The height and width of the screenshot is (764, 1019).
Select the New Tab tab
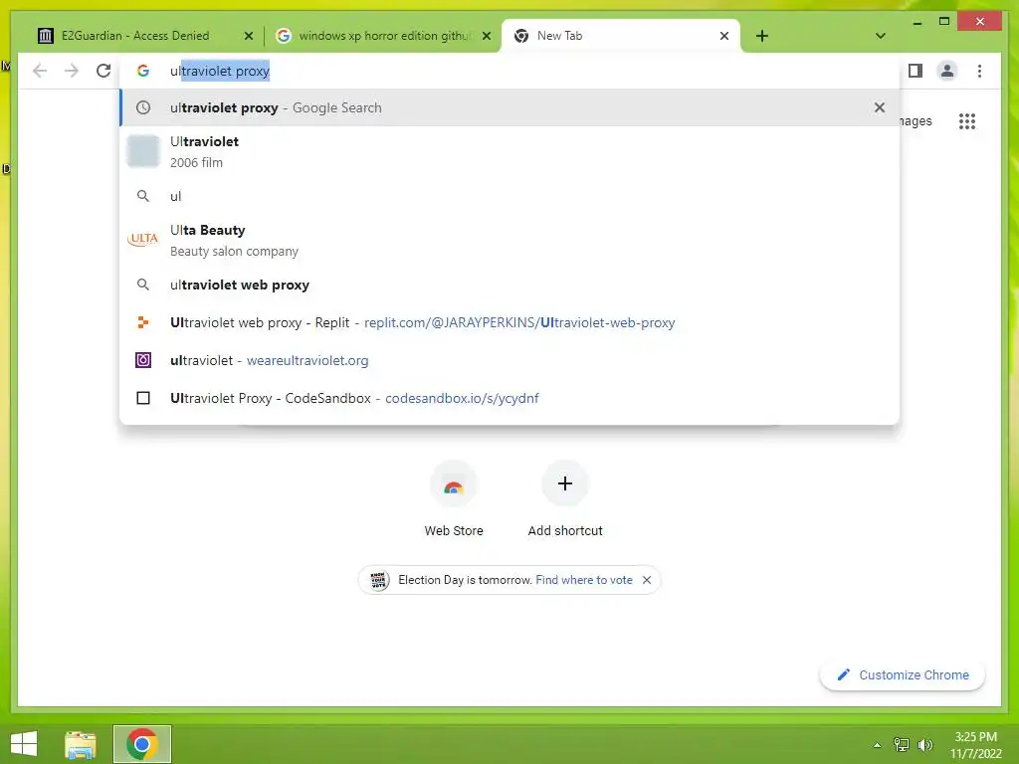[x=619, y=36]
